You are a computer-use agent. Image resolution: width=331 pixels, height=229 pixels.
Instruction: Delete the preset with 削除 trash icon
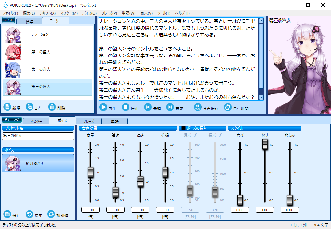coord(52,107)
